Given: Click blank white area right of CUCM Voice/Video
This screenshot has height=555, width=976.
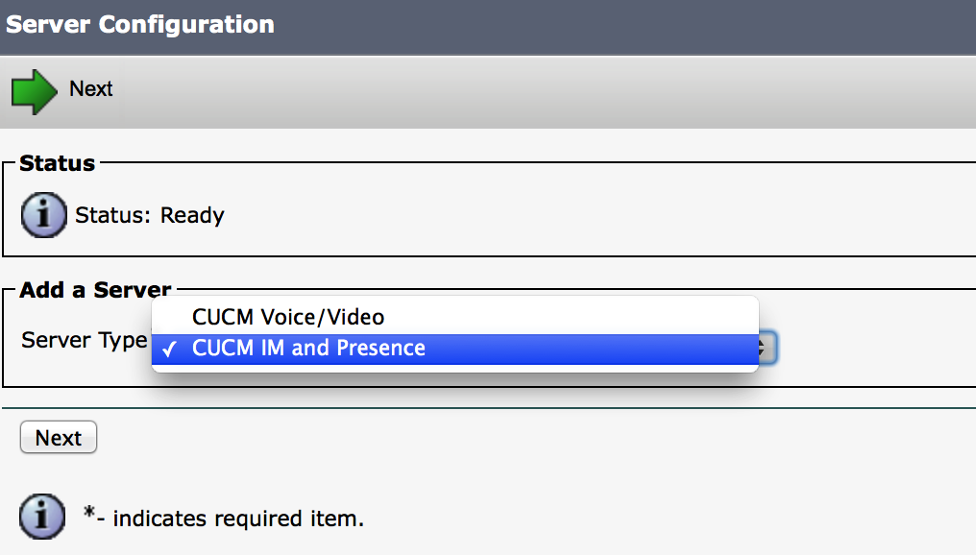Looking at the screenshot, I should pos(570,317).
